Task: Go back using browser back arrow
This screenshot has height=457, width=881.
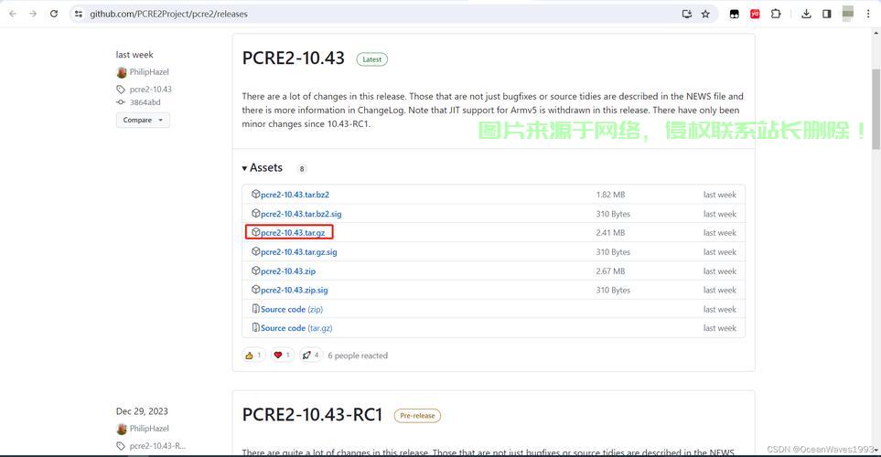Action: (13, 14)
